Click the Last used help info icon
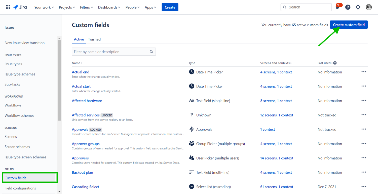378x194 pixels. click(335, 63)
